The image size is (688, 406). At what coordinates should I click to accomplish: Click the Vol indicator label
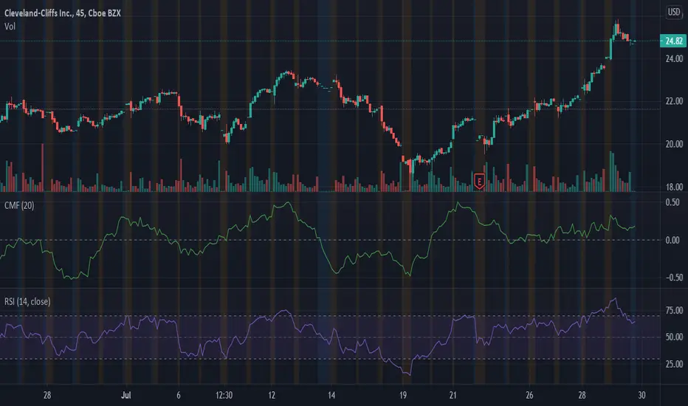coord(10,27)
